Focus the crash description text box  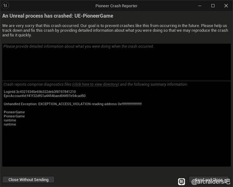coord(116,62)
